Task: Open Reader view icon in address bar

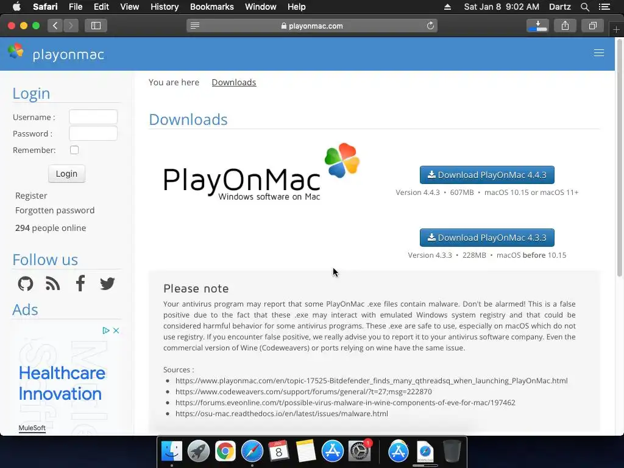Action: point(195,26)
